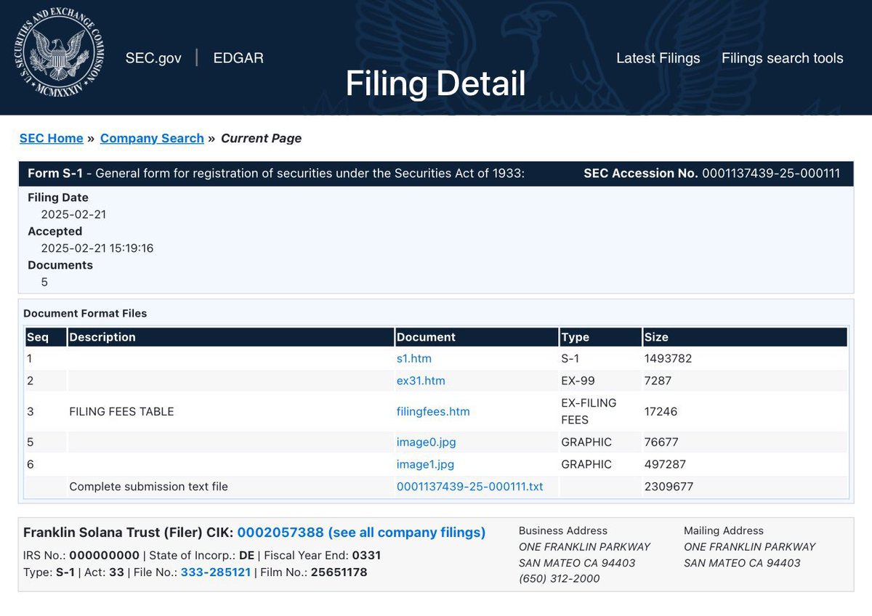Open the filingfees.htm document
Viewport: 872px width, 616px height.
coord(433,411)
